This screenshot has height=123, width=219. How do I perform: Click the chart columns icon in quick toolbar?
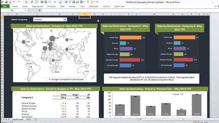(77, 2)
